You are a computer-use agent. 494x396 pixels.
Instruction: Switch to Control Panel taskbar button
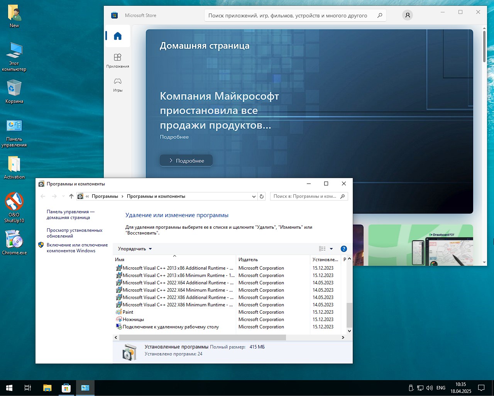click(85, 388)
